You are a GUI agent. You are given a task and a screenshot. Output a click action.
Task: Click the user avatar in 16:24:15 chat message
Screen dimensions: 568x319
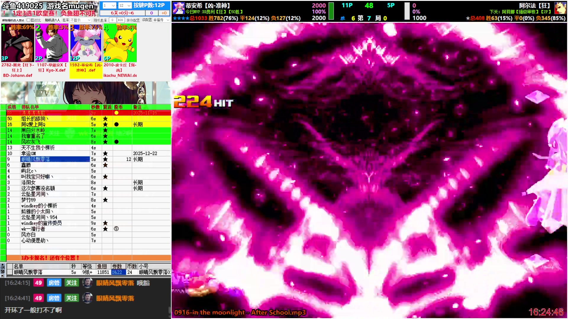pyautogui.click(x=87, y=283)
